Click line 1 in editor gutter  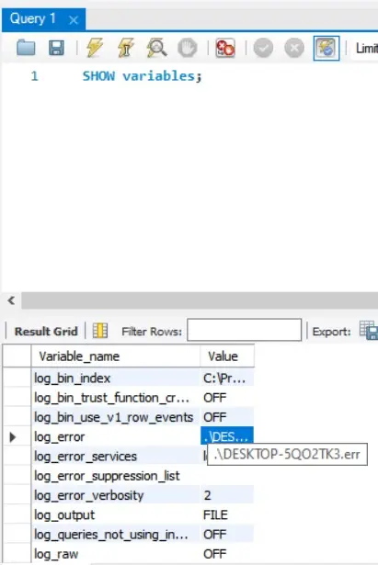[x=34, y=76]
